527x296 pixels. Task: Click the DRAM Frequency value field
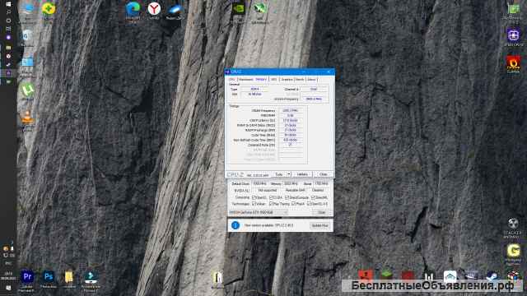291,110
